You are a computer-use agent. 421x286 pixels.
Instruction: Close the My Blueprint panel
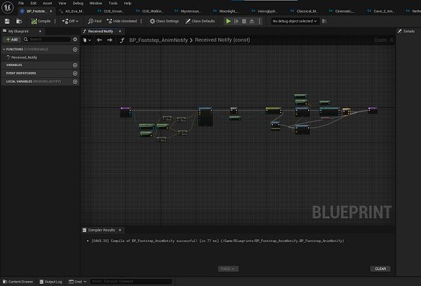[40, 32]
